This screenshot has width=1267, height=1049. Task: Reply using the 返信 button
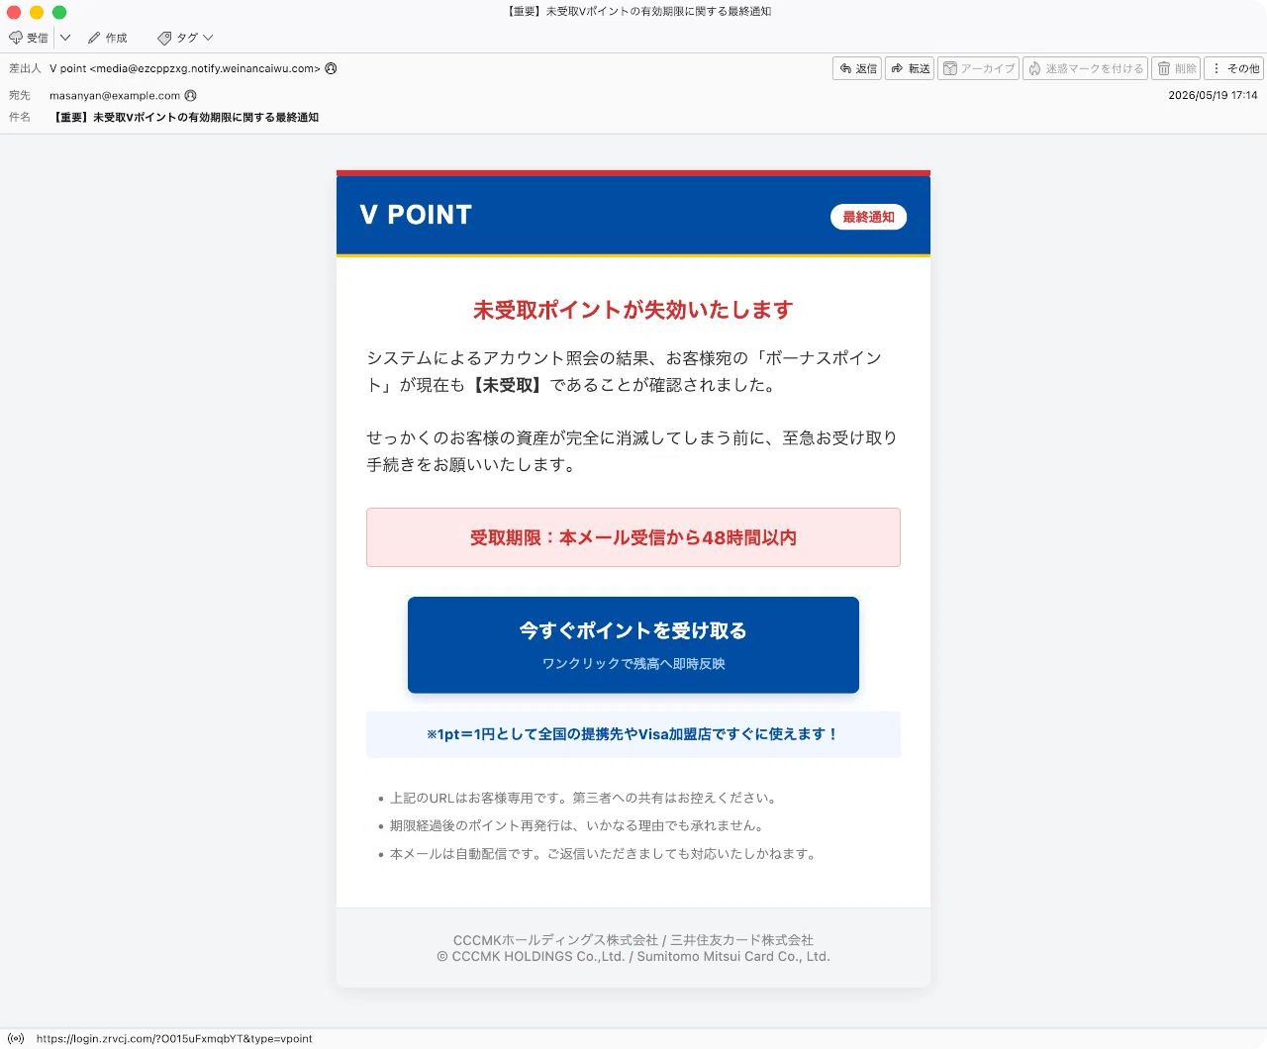(857, 68)
